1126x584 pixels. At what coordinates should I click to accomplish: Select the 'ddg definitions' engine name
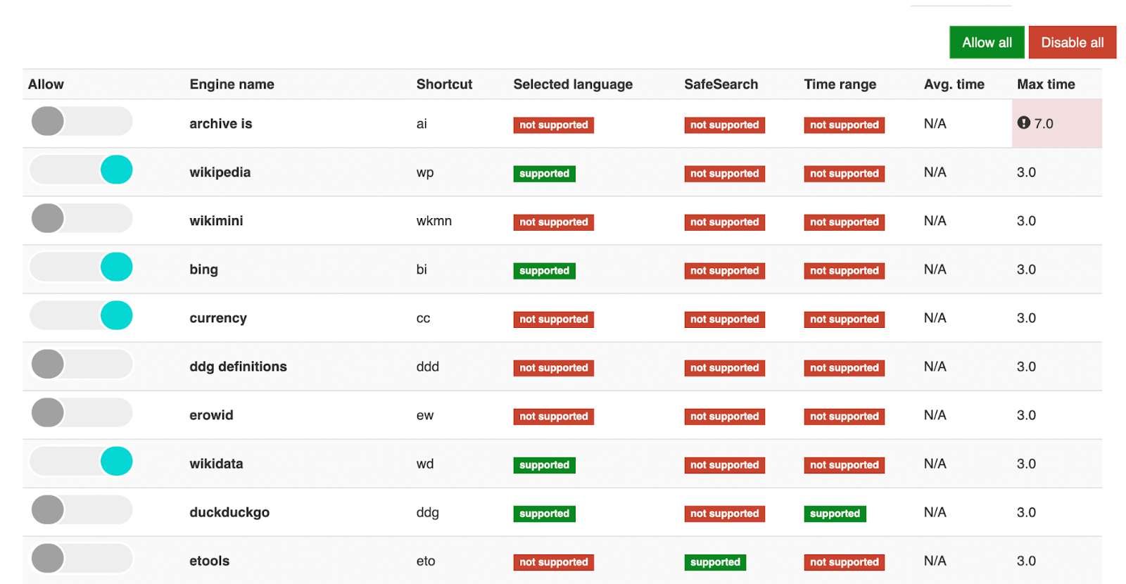tap(238, 367)
